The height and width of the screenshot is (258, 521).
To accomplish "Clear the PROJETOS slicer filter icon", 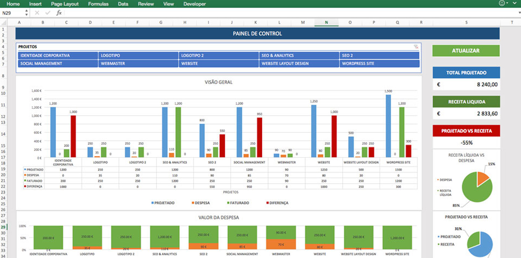I will [416, 47].
